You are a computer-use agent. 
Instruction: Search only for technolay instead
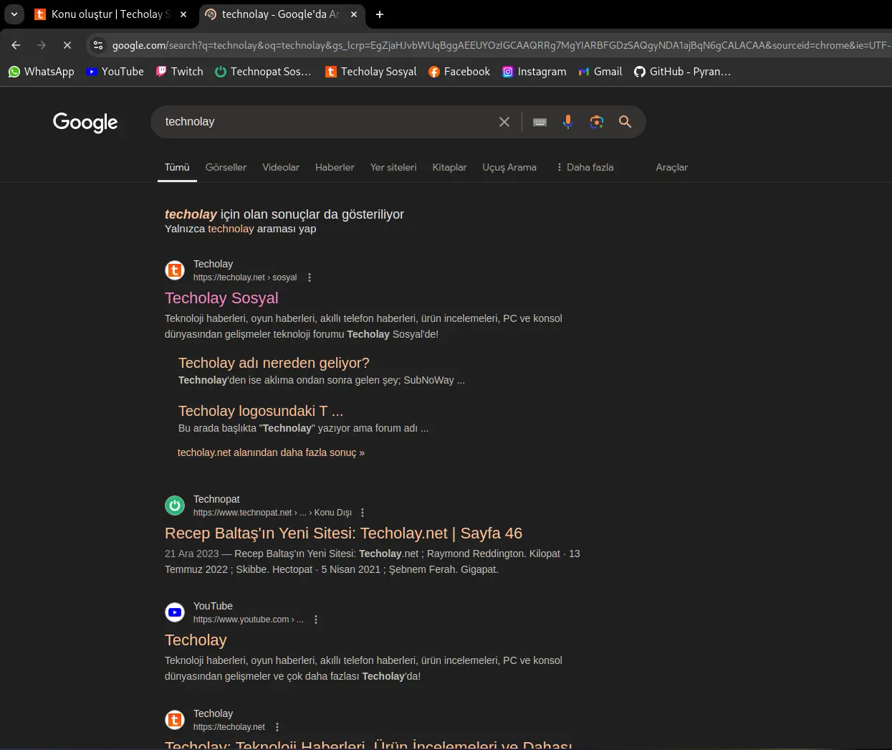coord(231,229)
